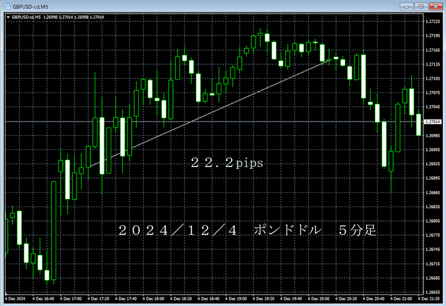Click the GBPUSD-cd,M5 window title text
Viewport: 446px width, 306px height.
(30, 7)
